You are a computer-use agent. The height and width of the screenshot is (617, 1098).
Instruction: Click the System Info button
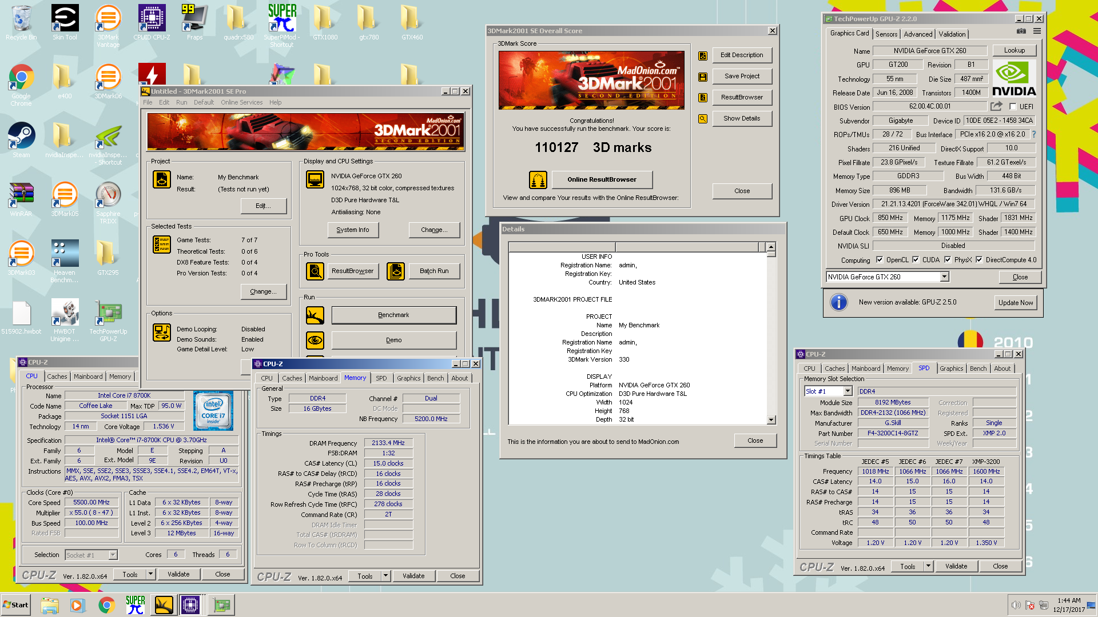(353, 230)
